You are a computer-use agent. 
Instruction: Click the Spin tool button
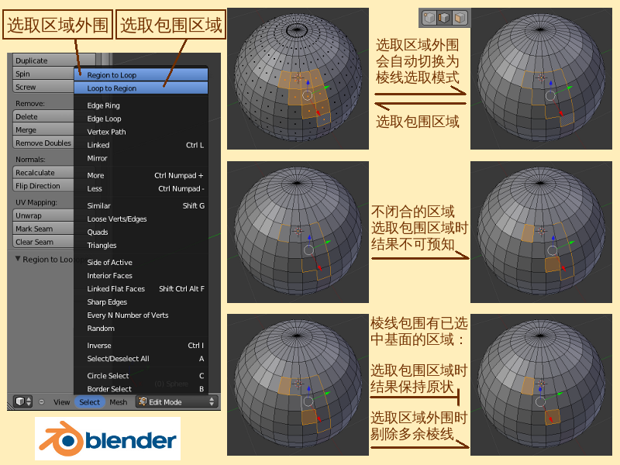coord(43,74)
